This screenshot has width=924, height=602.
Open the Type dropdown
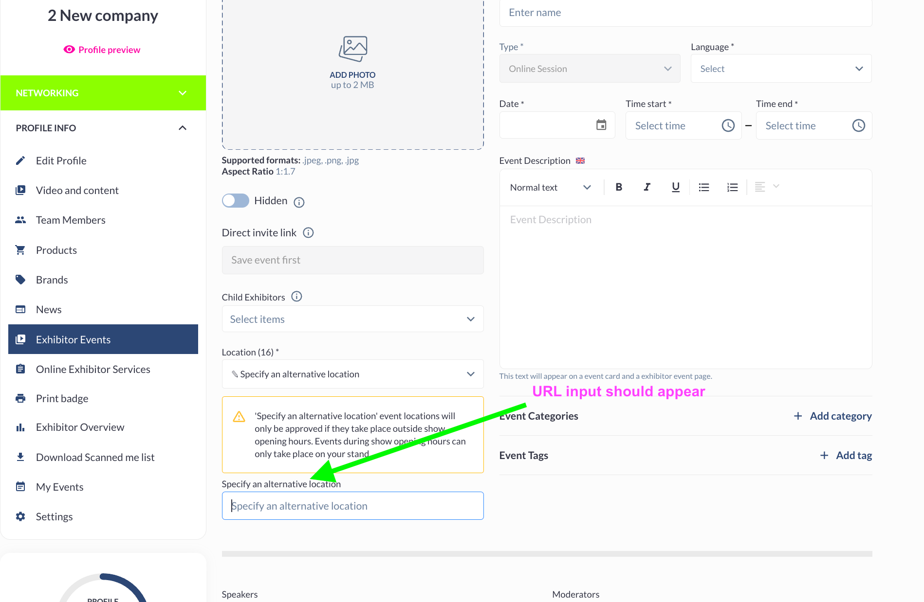tap(590, 69)
